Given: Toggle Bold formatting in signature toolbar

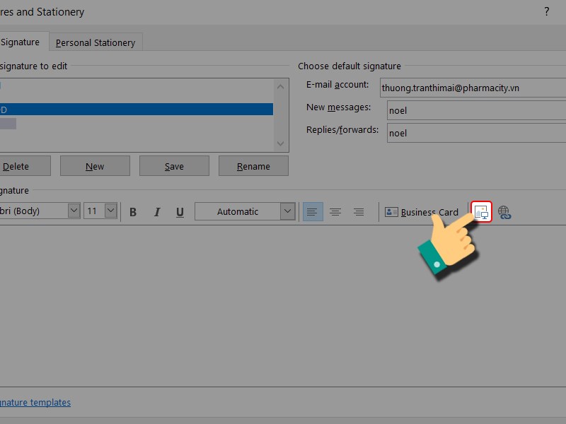Looking at the screenshot, I should click(133, 212).
